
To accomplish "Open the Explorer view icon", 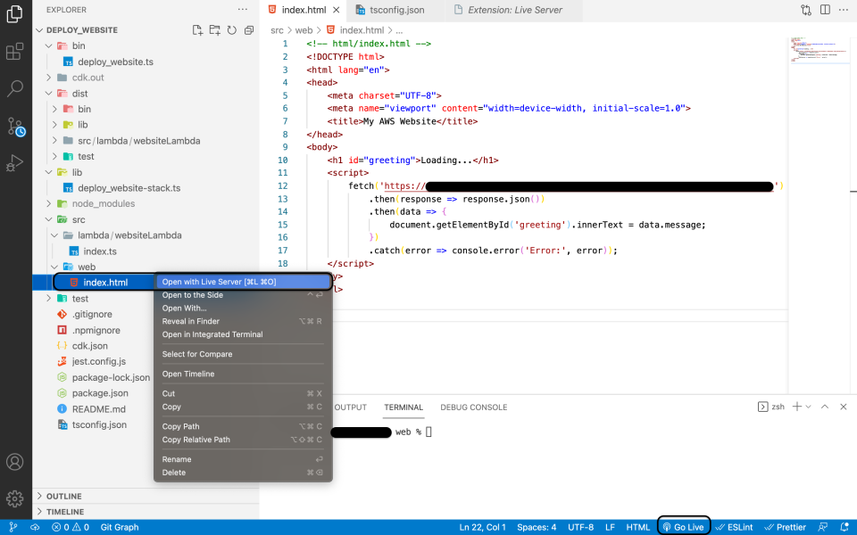I will coord(14,14).
